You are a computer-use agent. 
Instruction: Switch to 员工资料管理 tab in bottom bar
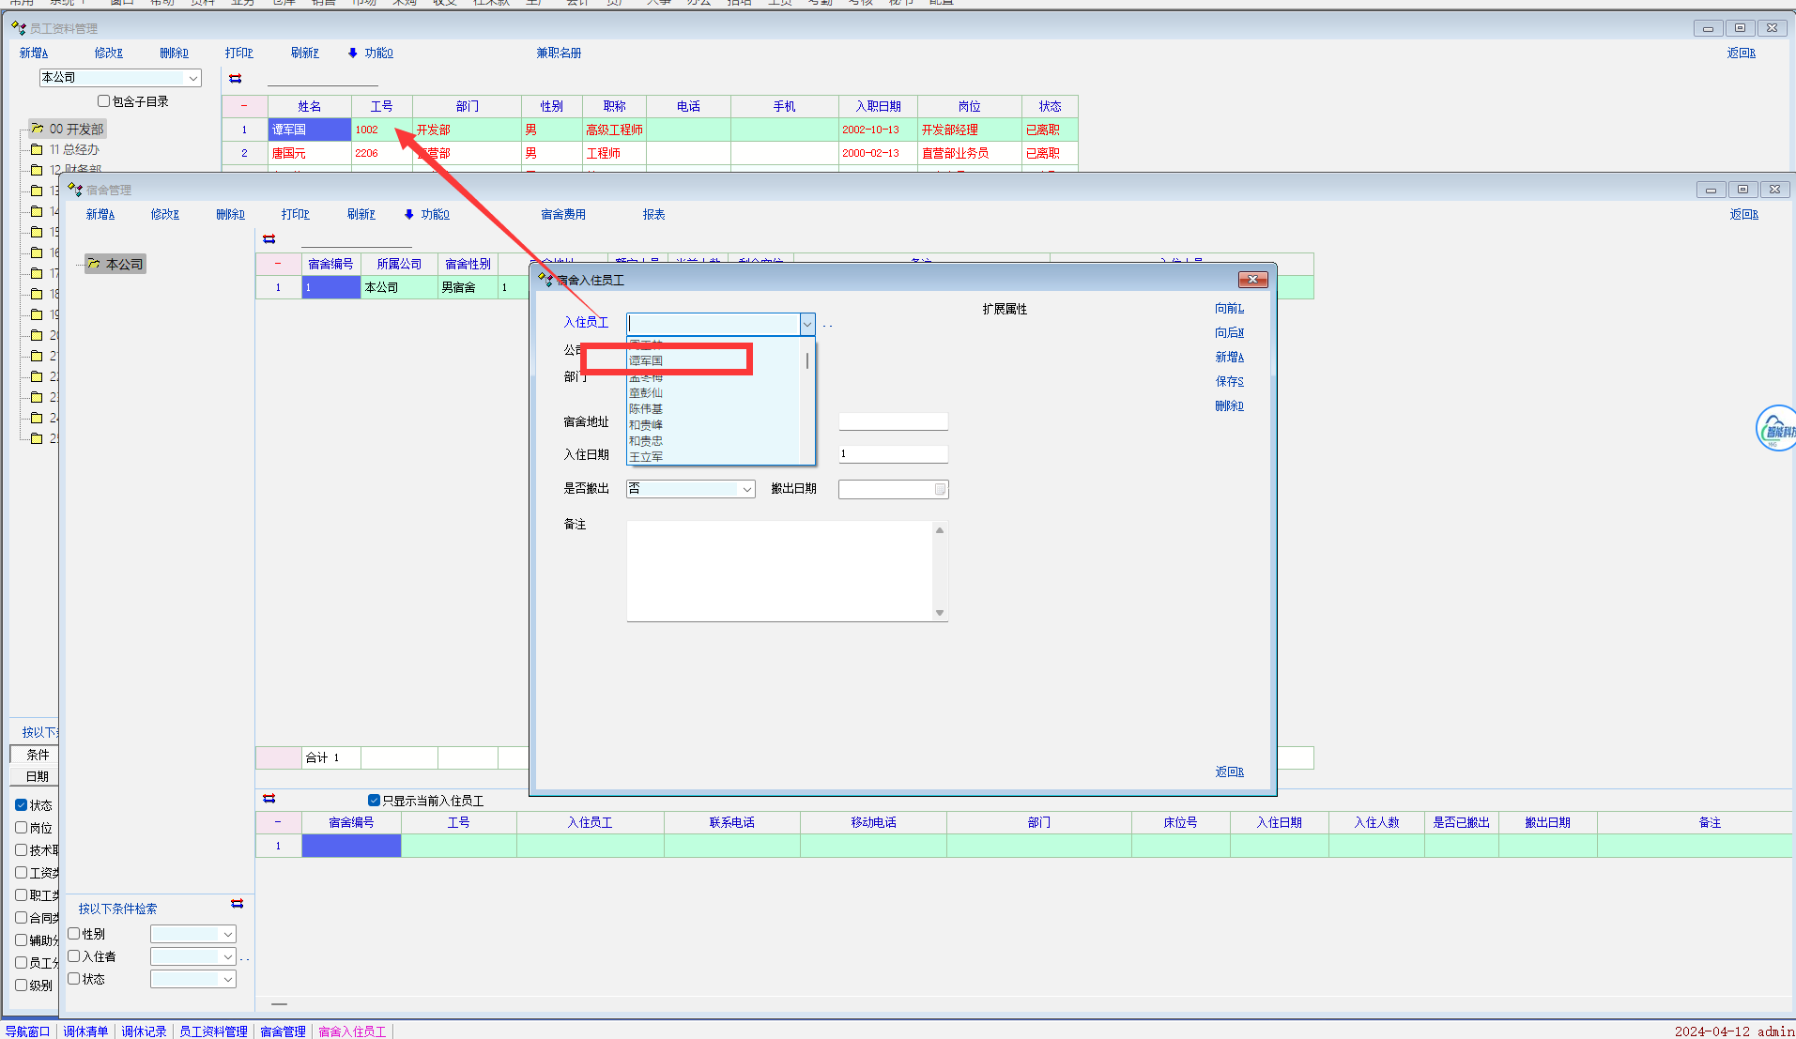[213, 1031]
